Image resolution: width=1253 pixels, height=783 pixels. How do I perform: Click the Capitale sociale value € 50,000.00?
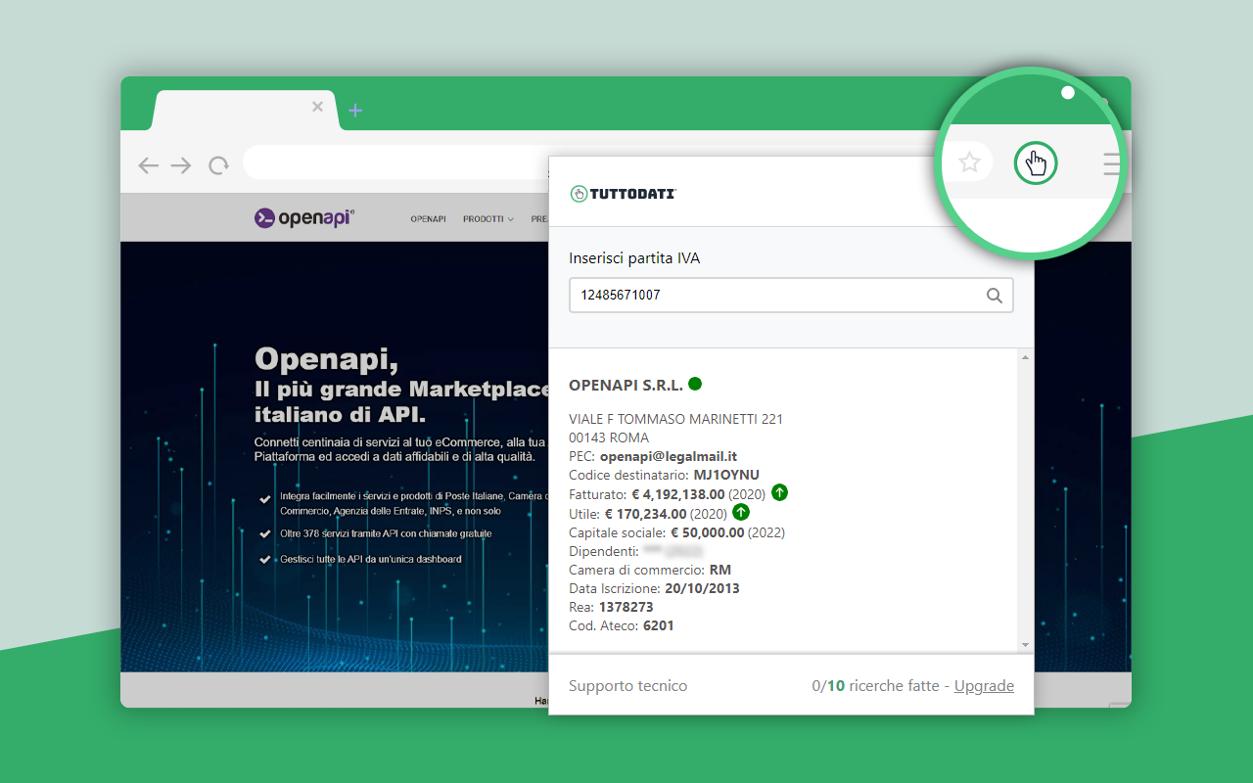[707, 532]
